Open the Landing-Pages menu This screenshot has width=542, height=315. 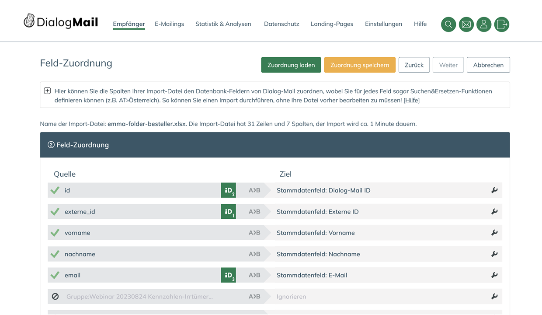[x=332, y=24]
